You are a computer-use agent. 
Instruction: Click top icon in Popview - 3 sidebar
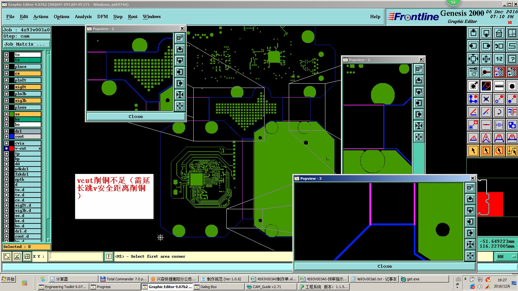pyautogui.click(x=470, y=187)
